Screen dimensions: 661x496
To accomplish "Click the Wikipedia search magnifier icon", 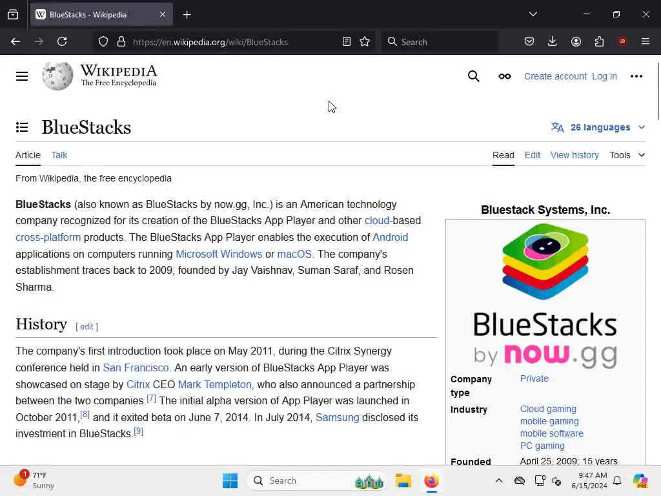I will click(x=473, y=76).
